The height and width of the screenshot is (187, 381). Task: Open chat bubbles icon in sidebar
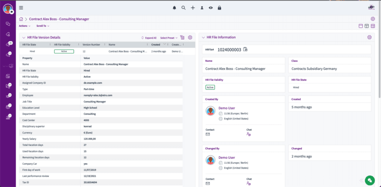8,24
